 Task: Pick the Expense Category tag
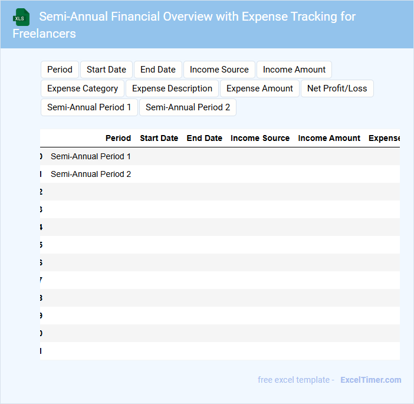[83, 88]
